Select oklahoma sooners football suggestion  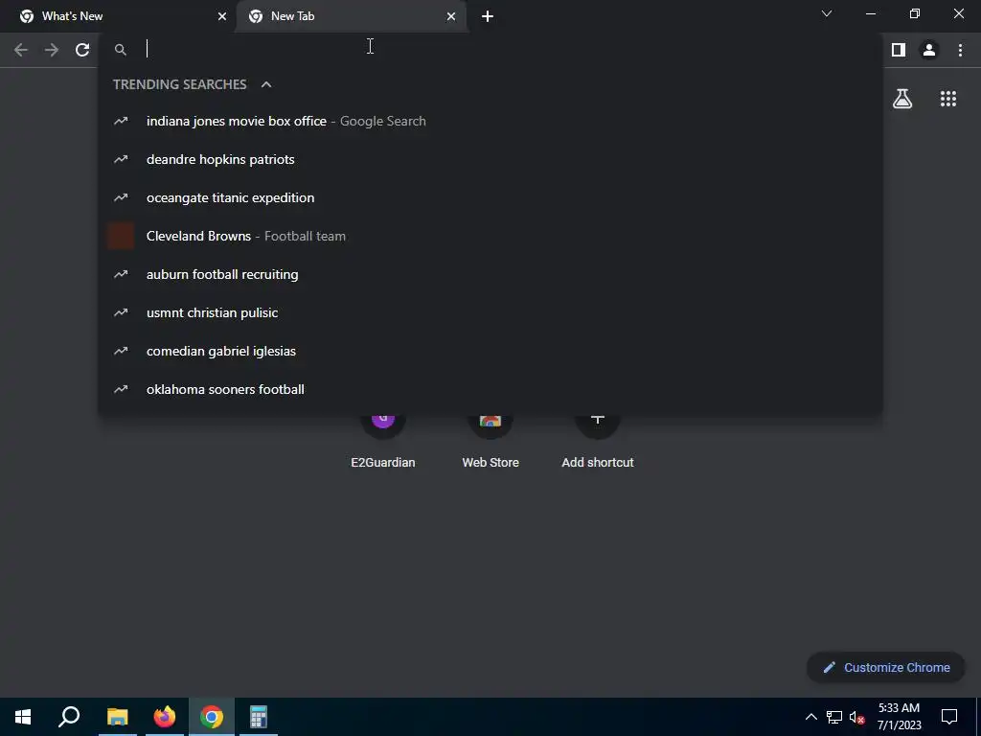[490, 389]
